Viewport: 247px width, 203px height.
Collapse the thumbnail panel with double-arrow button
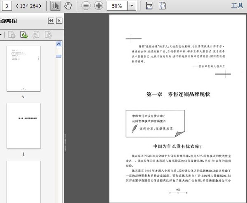[51, 21]
